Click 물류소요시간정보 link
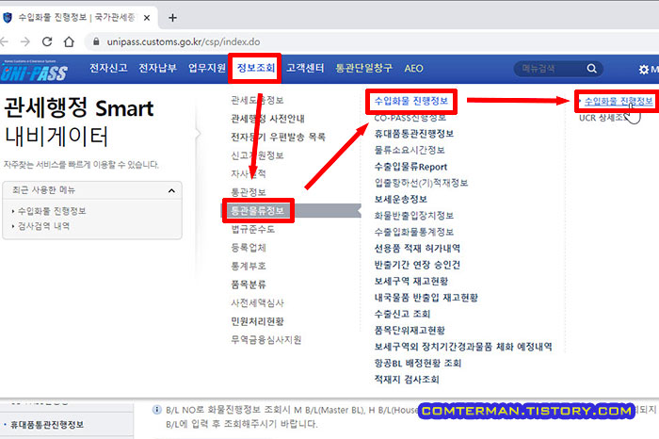Screen dimensions: 659x439 pyautogui.click(x=410, y=150)
